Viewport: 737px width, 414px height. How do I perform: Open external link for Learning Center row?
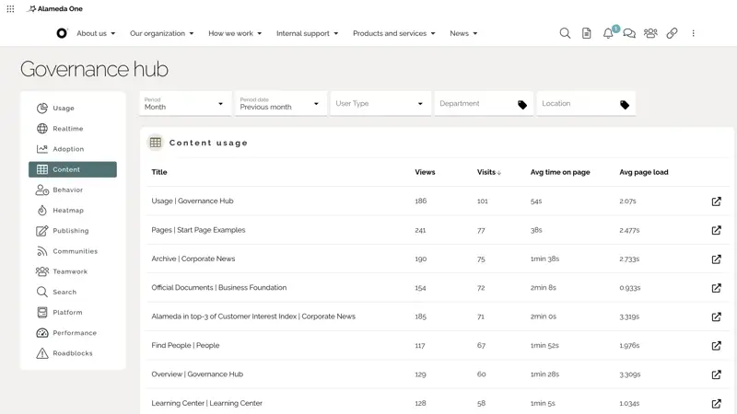pos(717,404)
